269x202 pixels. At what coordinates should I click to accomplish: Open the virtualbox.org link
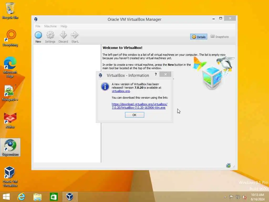[x=121, y=91]
